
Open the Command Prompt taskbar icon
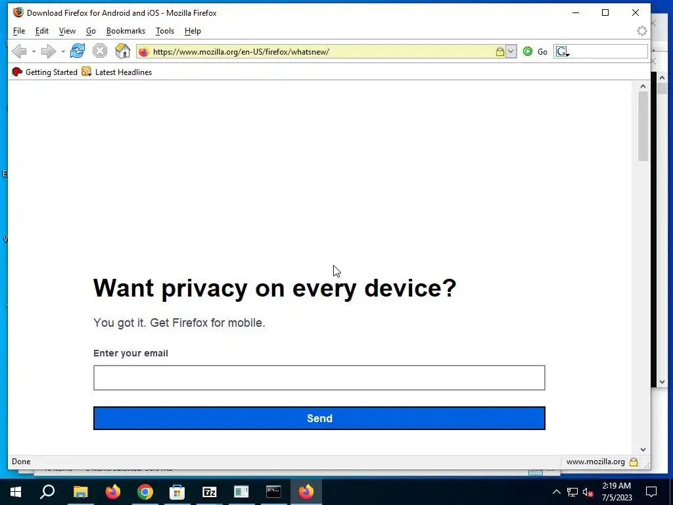pyautogui.click(x=273, y=492)
